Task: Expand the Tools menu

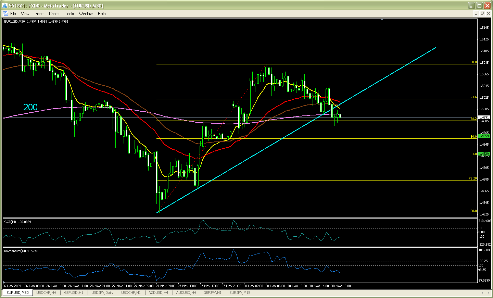Action: 69,14
